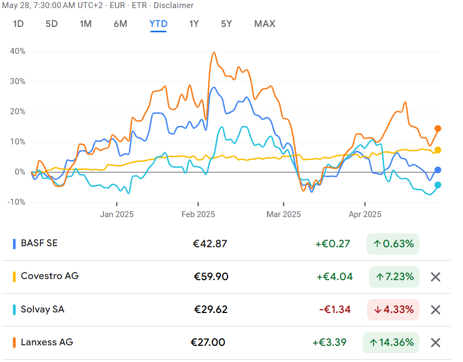Click the 40% y-axis label
Screen dimensions: 463x362
[18, 51]
